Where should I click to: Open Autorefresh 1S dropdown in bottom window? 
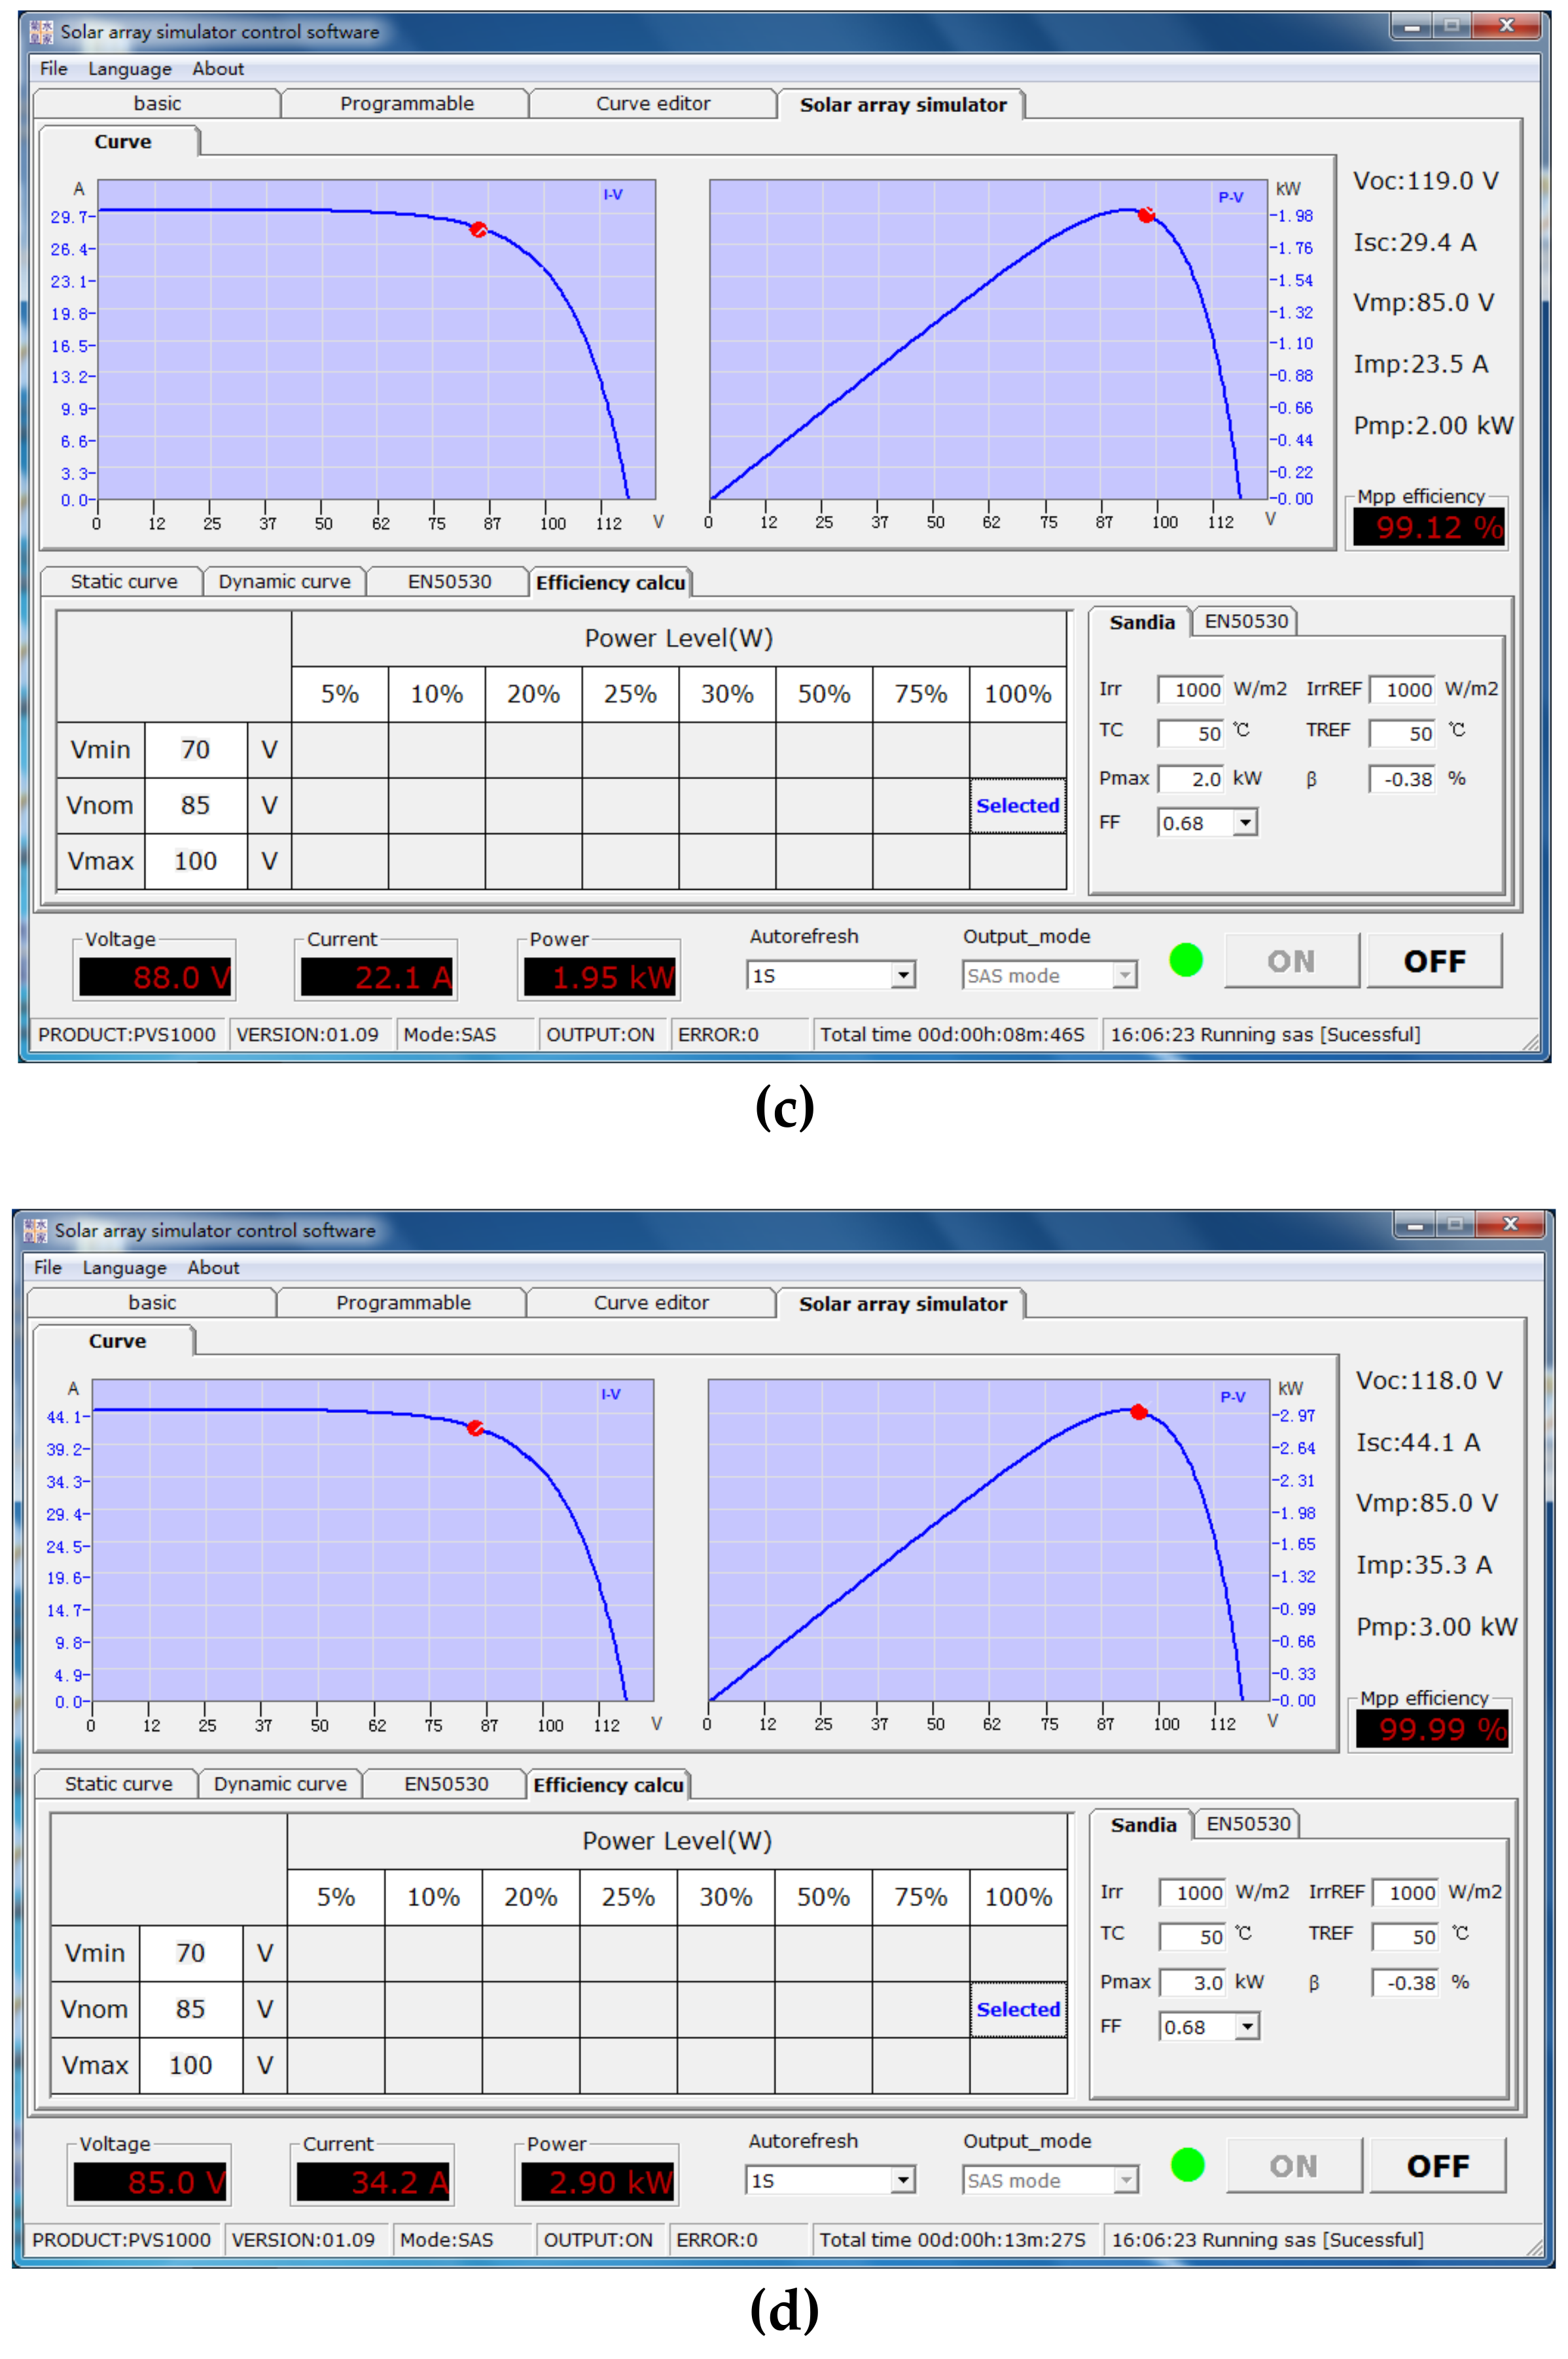[x=902, y=2180]
